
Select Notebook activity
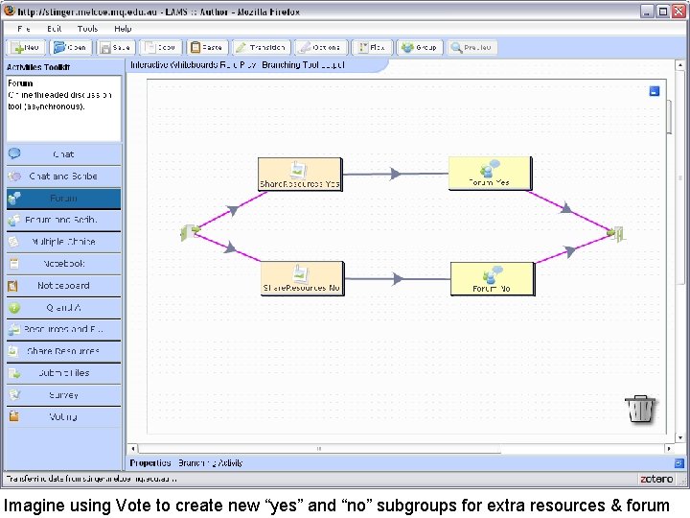[63, 264]
